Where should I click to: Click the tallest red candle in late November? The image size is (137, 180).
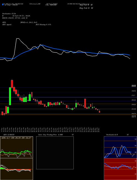[85, 103]
